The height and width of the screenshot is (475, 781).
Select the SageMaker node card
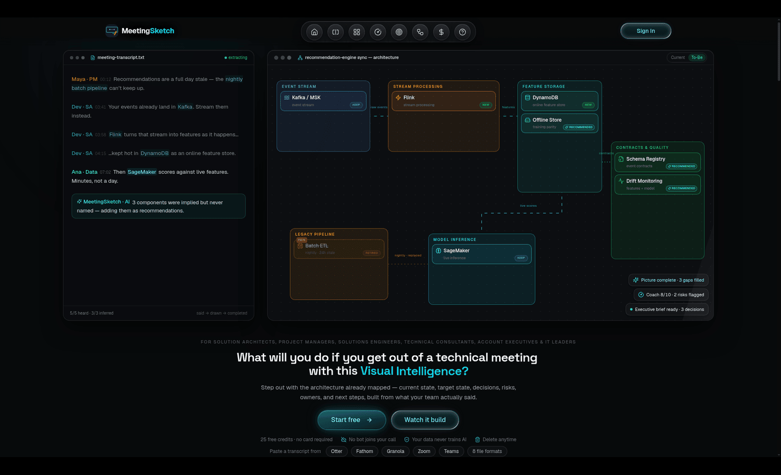click(x=482, y=254)
